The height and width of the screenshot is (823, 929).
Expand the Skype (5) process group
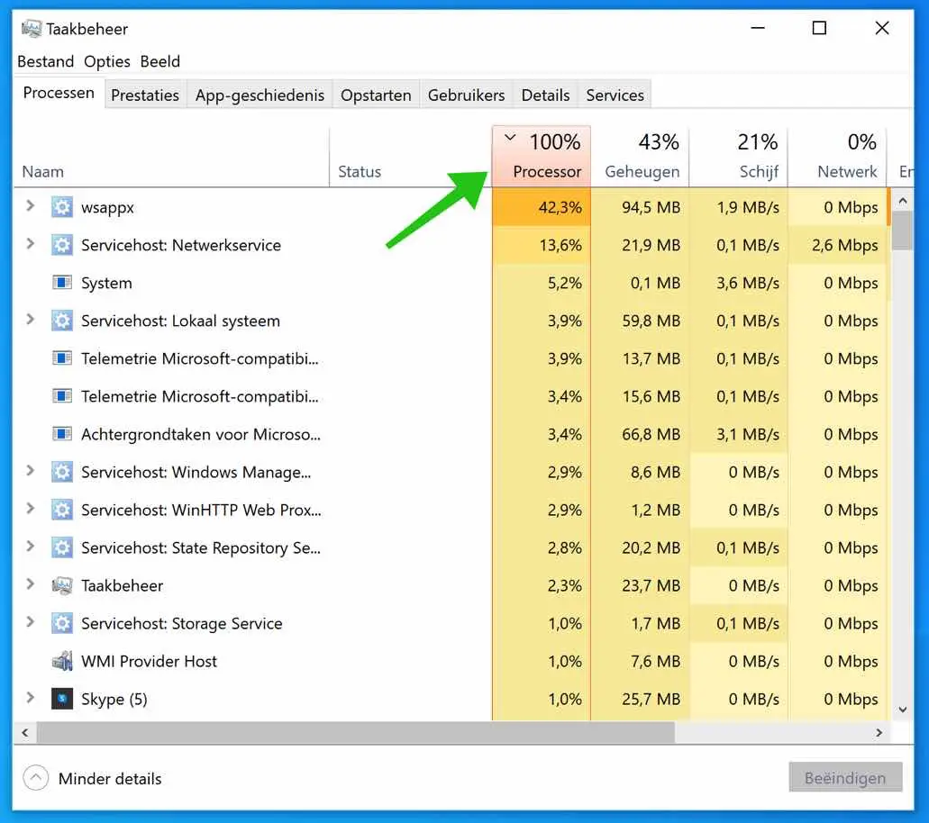[31, 698]
